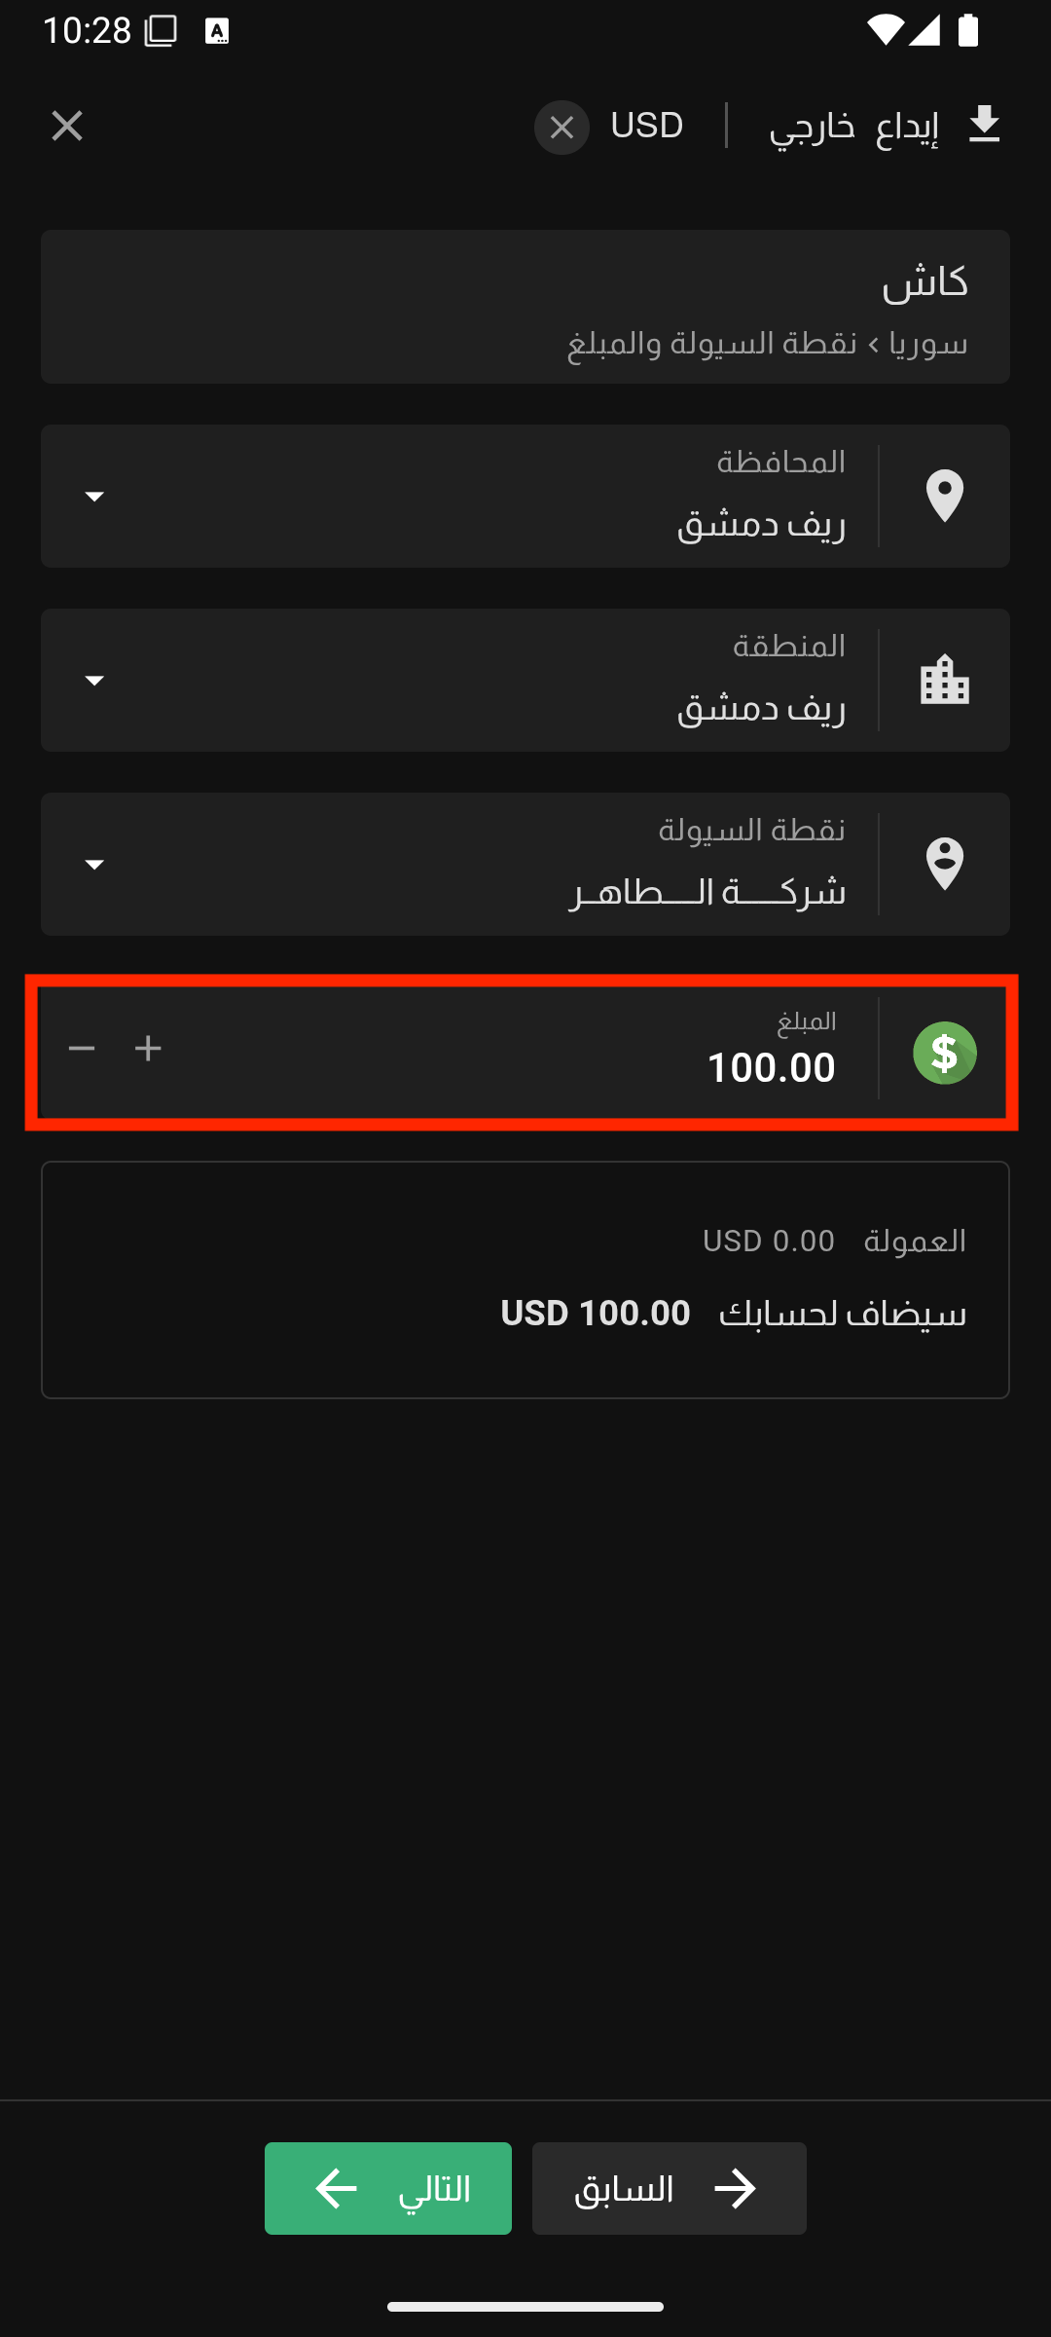The image size is (1051, 2337).
Task: Tap the إيداع خارجي header title
Action: tap(854, 128)
